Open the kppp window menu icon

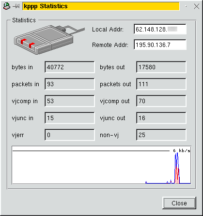[7, 6]
